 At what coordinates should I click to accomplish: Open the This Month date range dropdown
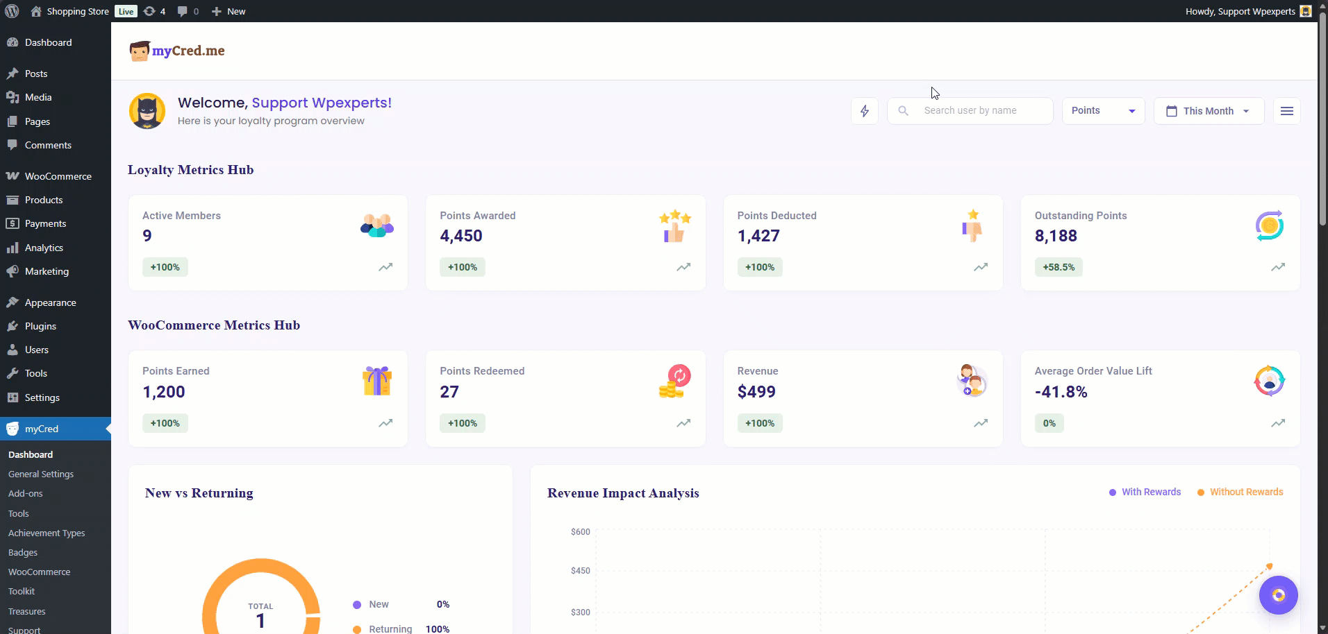click(x=1209, y=111)
